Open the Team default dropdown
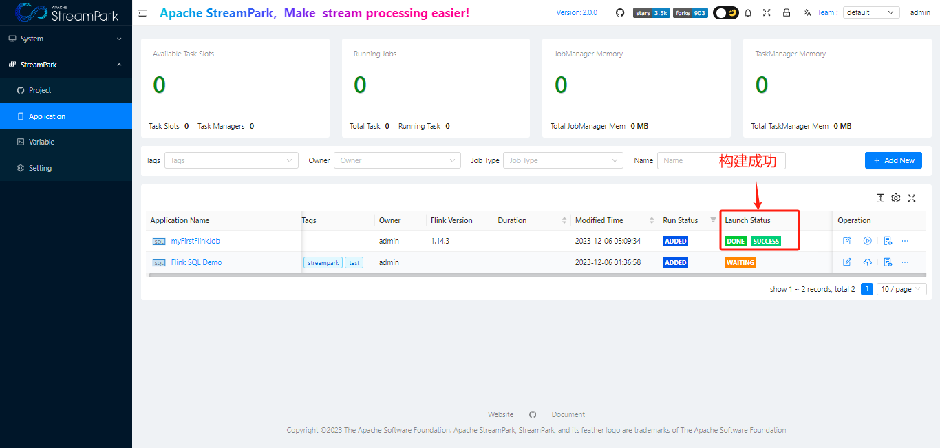This screenshot has width=940, height=448. (871, 12)
